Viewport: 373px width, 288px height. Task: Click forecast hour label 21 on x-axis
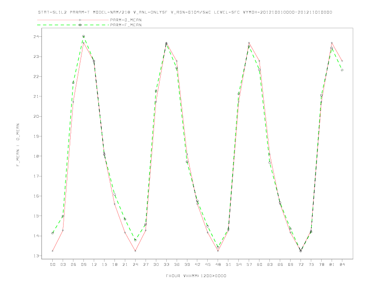[125, 264]
